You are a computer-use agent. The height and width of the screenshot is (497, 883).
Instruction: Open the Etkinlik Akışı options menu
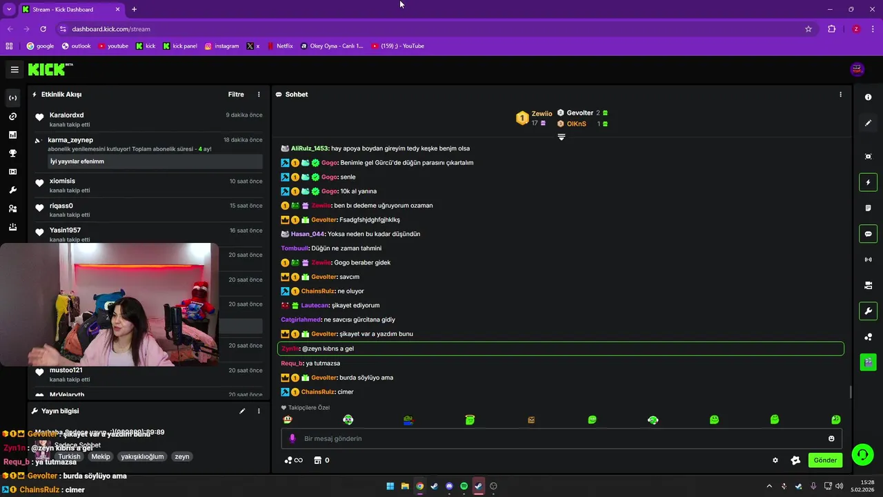click(259, 95)
